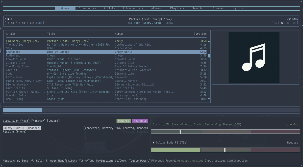Viewport: 303px width, 167px height.
Task: Open the [Device] menu
Action: (x=54, y=121)
